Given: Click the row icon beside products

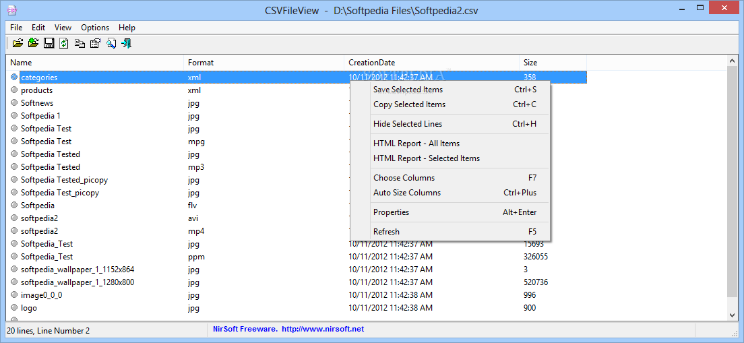Looking at the screenshot, I should (13, 90).
